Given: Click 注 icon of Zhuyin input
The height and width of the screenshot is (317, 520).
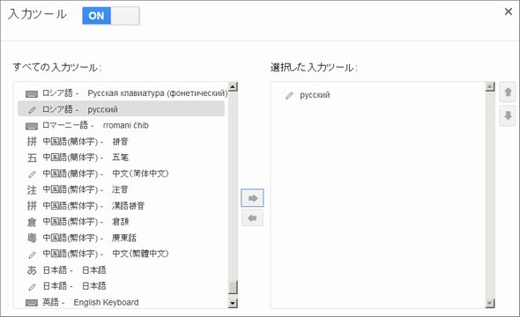Looking at the screenshot, I should pos(32,189).
